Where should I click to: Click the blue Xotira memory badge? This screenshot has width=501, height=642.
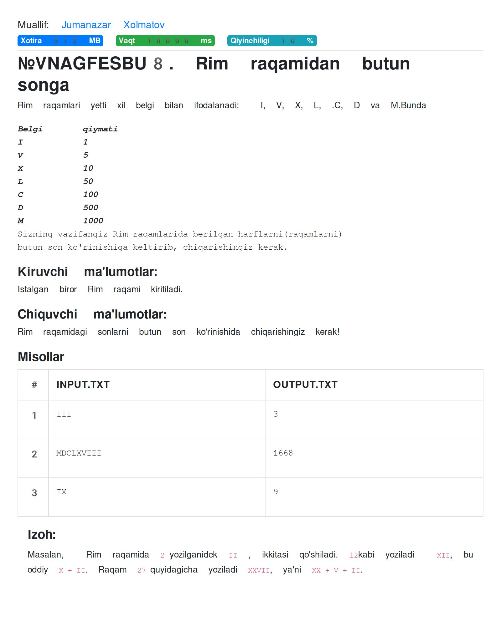60,41
